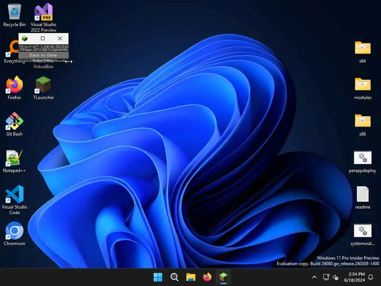This screenshot has height=286, width=381.
Task: Close the small Minecraft window
Action: point(60,38)
